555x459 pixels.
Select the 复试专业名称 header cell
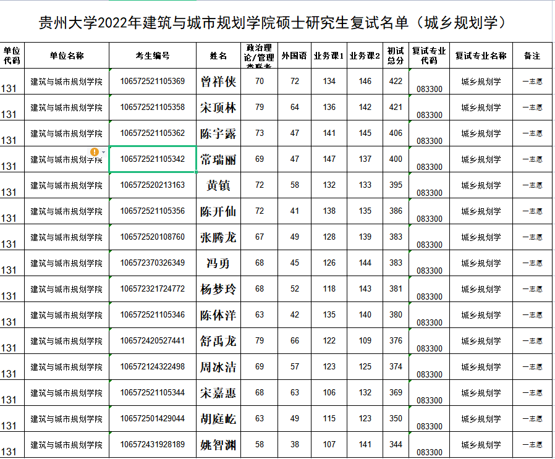pyautogui.click(x=481, y=56)
